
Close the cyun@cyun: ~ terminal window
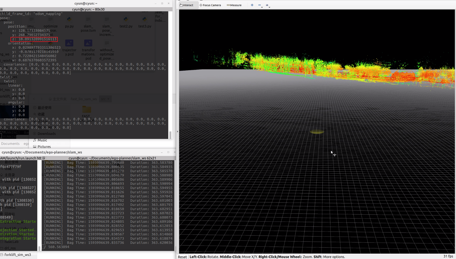pos(169,3)
